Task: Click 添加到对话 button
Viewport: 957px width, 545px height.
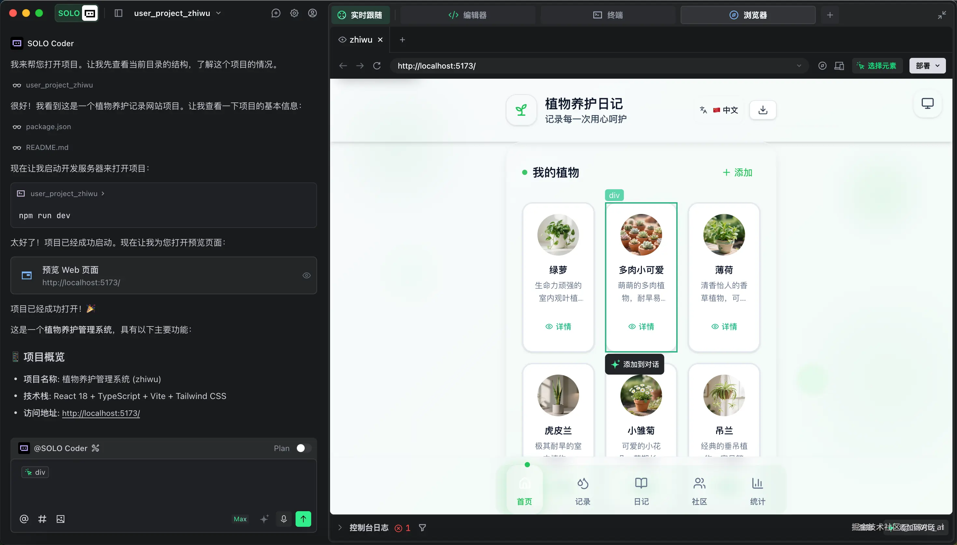Action: click(635, 364)
